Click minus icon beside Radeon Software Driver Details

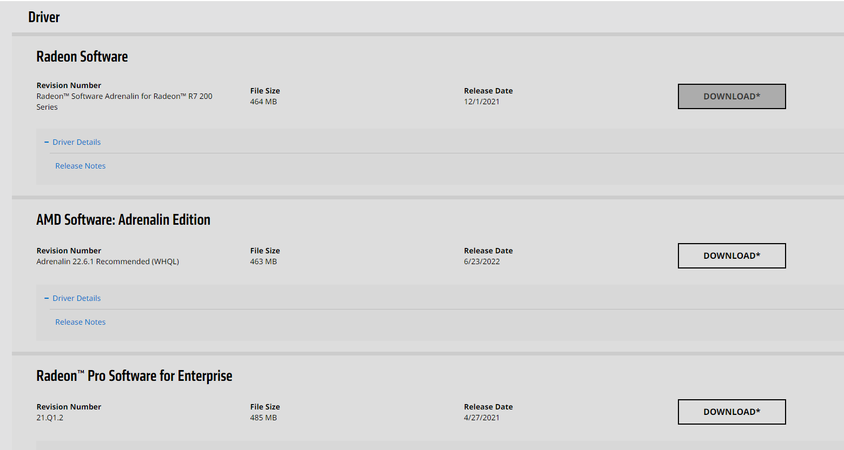(47, 142)
